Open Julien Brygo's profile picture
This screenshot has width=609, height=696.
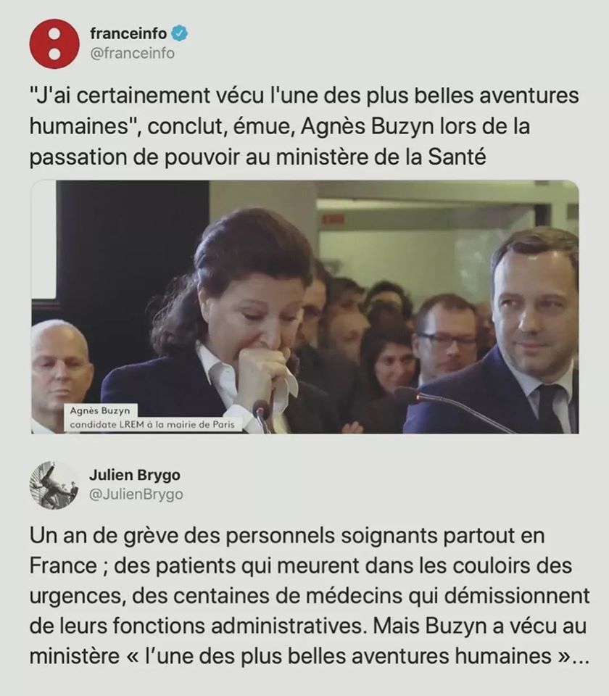coord(54,485)
